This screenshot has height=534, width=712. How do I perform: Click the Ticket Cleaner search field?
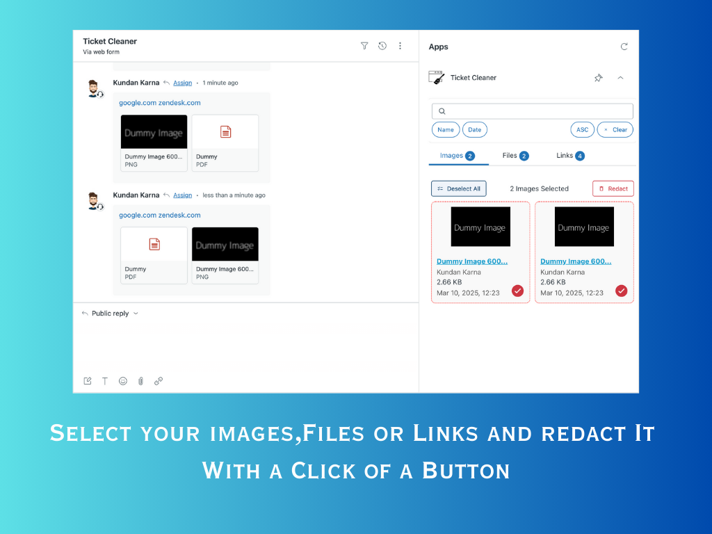532,111
